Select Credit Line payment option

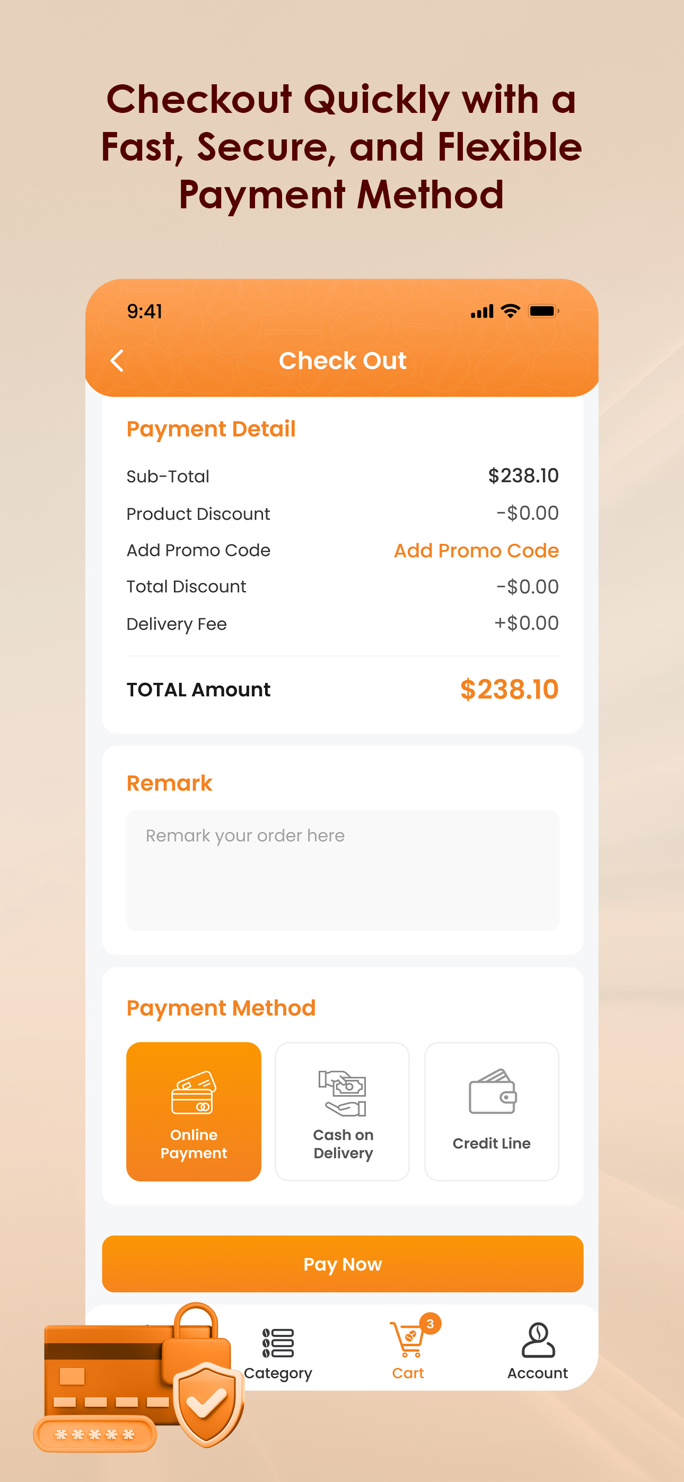click(x=492, y=1111)
